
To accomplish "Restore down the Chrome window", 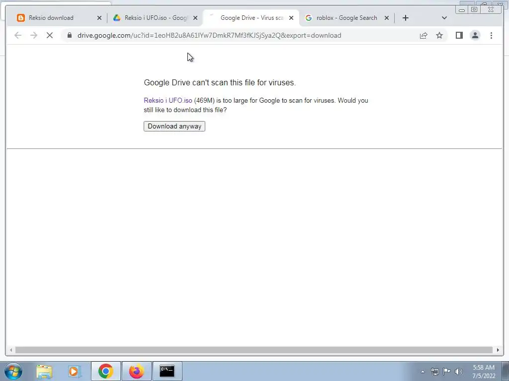I will point(474,10).
